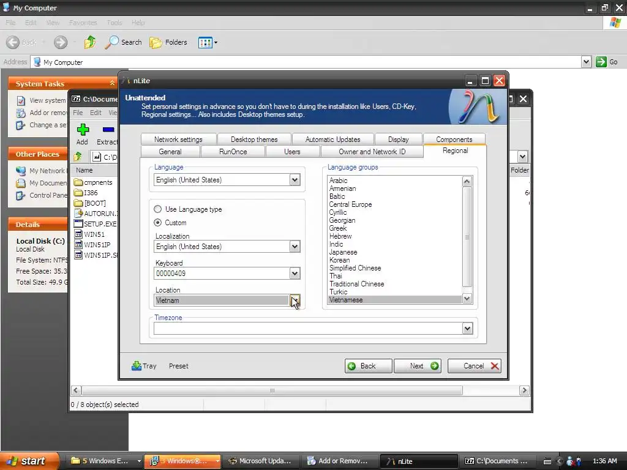627x470 pixels.
Task: Select the Custom radio button
Action: [x=157, y=223]
